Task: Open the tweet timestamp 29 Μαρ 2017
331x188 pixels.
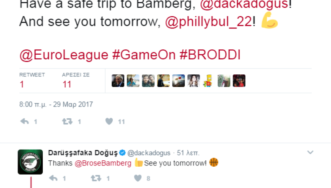Action: point(56,104)
